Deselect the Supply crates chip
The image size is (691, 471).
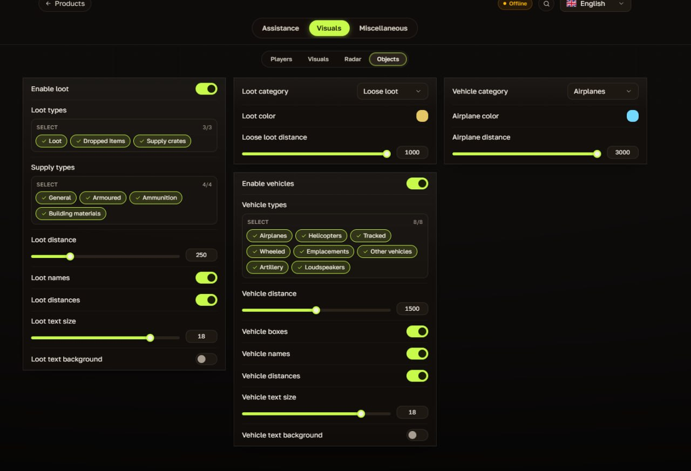[x=162, y=141]
